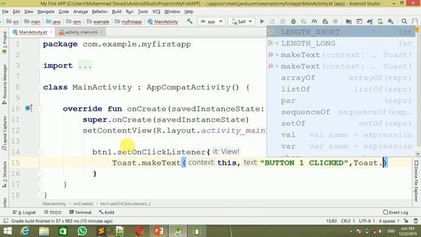This screenshot has width=421, height=237.
Task: Open the Terminal tool window
Action: click(x=80, y=212)
